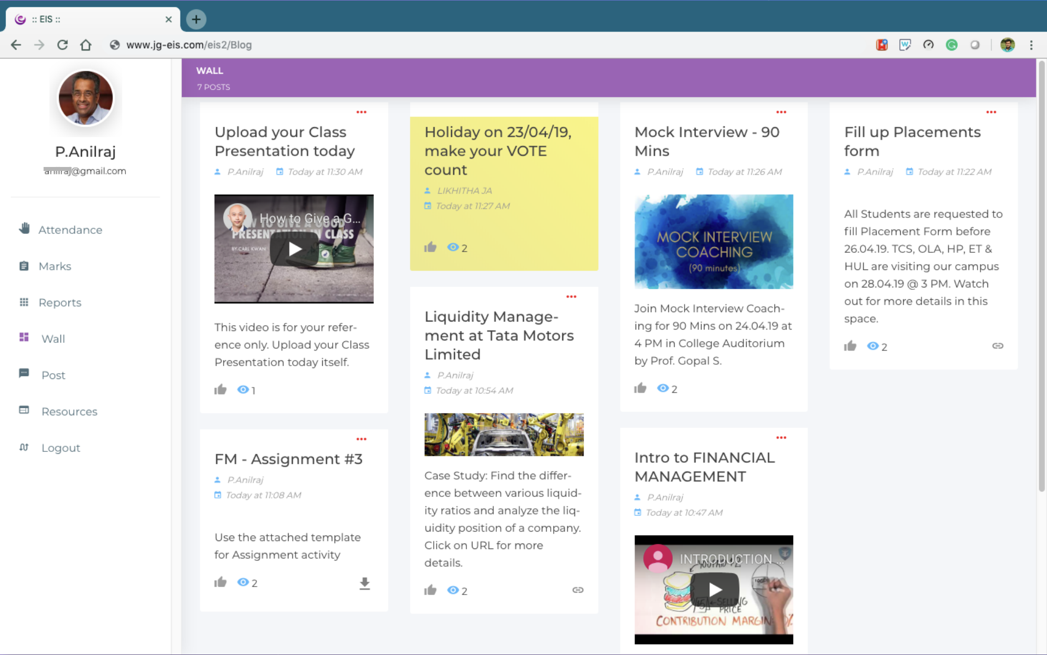Click the Logout link
The image size is (1047, 655).
pyautogui.click(x=60, y=447)
